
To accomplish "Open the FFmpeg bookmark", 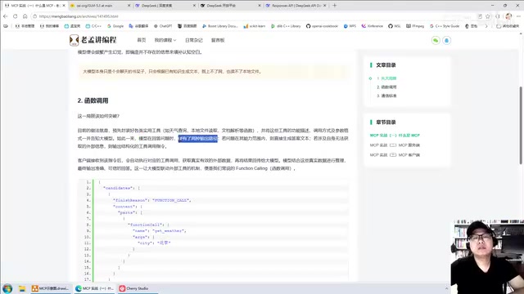I will (x=415, y=26).
